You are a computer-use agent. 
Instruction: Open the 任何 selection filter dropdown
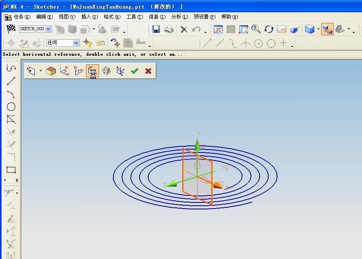tap(76, 43)
